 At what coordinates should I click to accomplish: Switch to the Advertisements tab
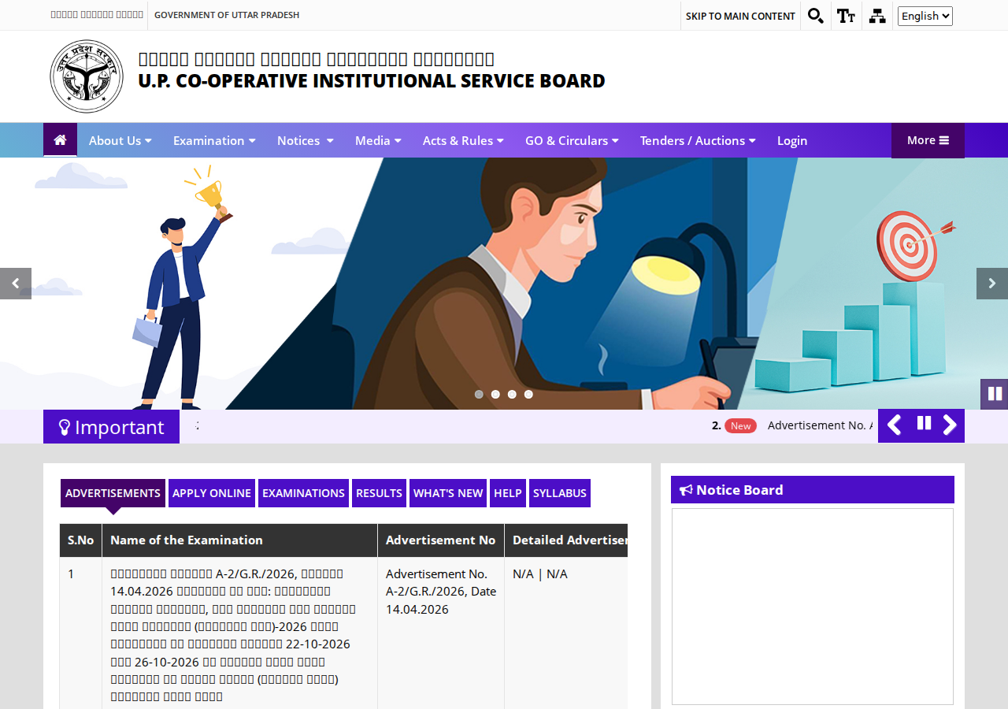[113, 493]
